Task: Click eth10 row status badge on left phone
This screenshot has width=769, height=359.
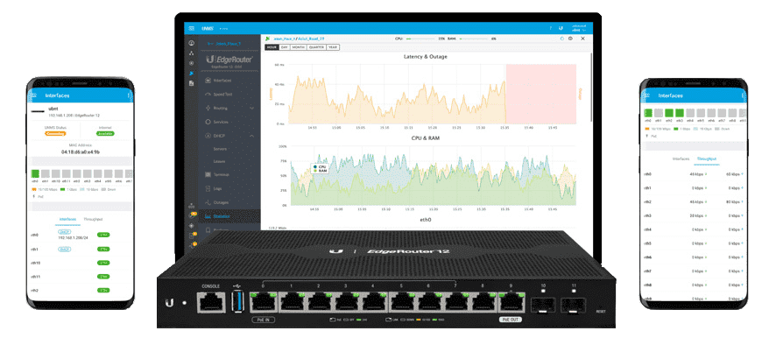Action: tap(103, 263)
